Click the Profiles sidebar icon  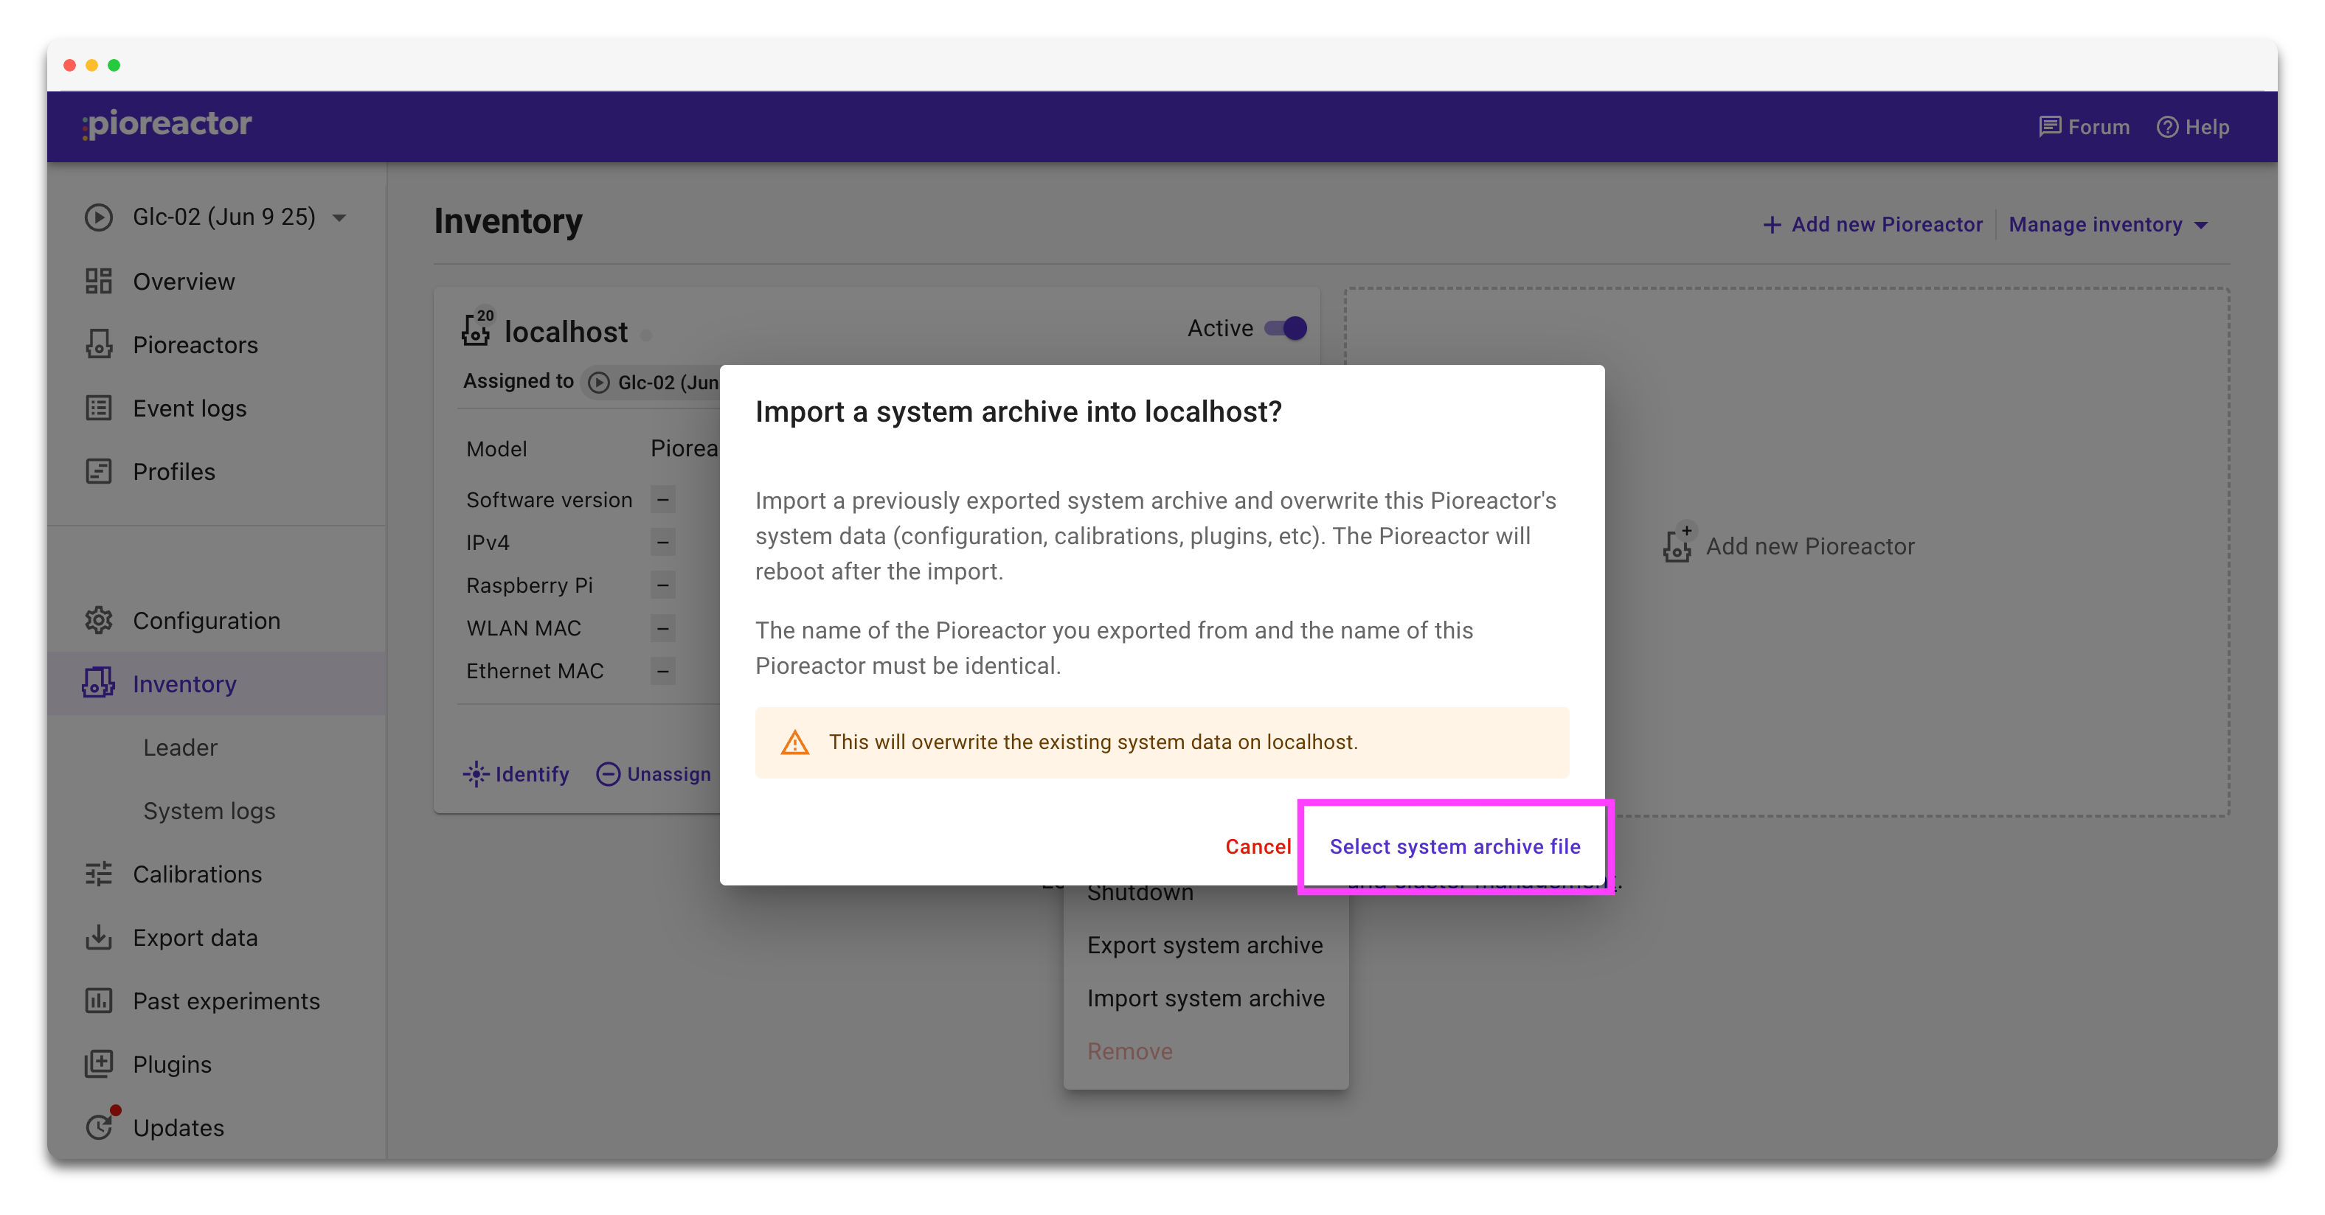[100, 471]
